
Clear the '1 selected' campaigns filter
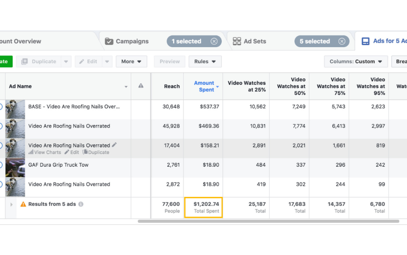[214, 41]
